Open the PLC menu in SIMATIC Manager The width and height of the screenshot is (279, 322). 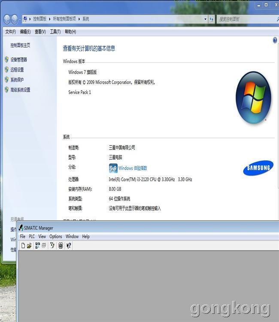(32, 237)
